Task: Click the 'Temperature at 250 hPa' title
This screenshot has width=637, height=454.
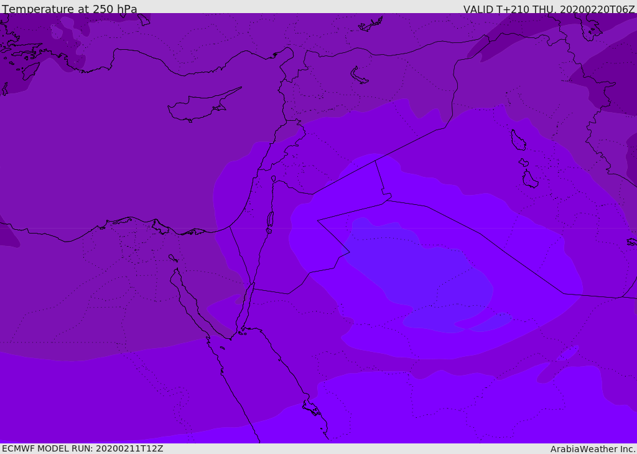Action: (70, 9)
